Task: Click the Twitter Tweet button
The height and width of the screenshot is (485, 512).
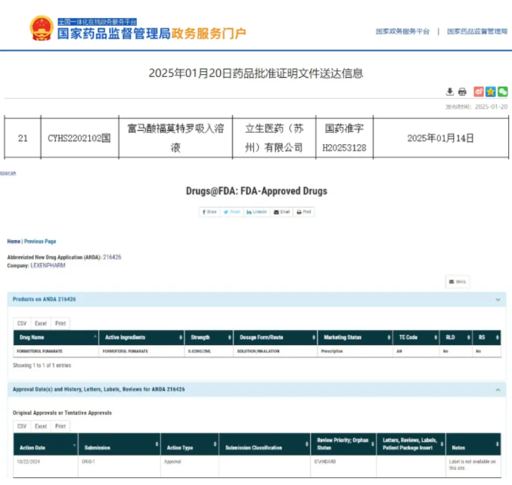Action: tap(232, 212)
